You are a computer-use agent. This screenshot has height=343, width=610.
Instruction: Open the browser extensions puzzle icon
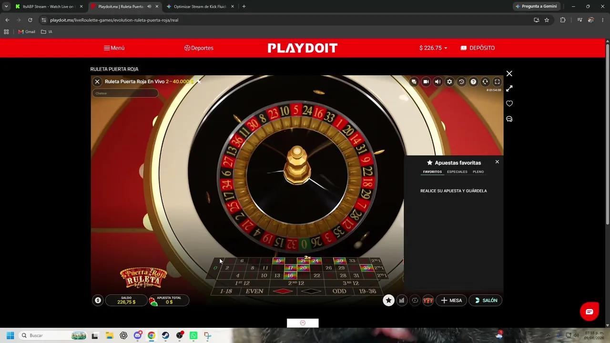tap(563, 20)
